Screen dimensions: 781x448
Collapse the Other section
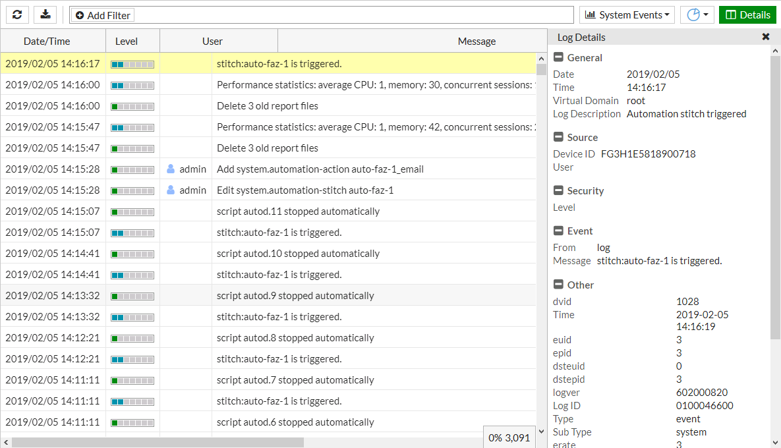pos(558,285)
